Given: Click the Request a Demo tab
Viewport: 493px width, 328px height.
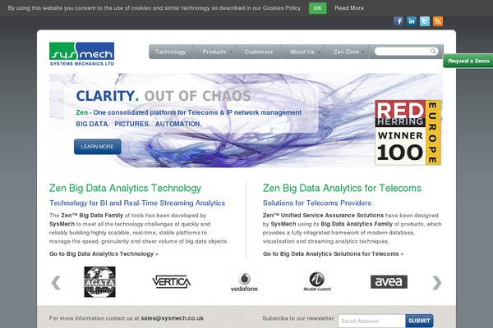Looking at the screenshot, I should (x=468, y=61).
